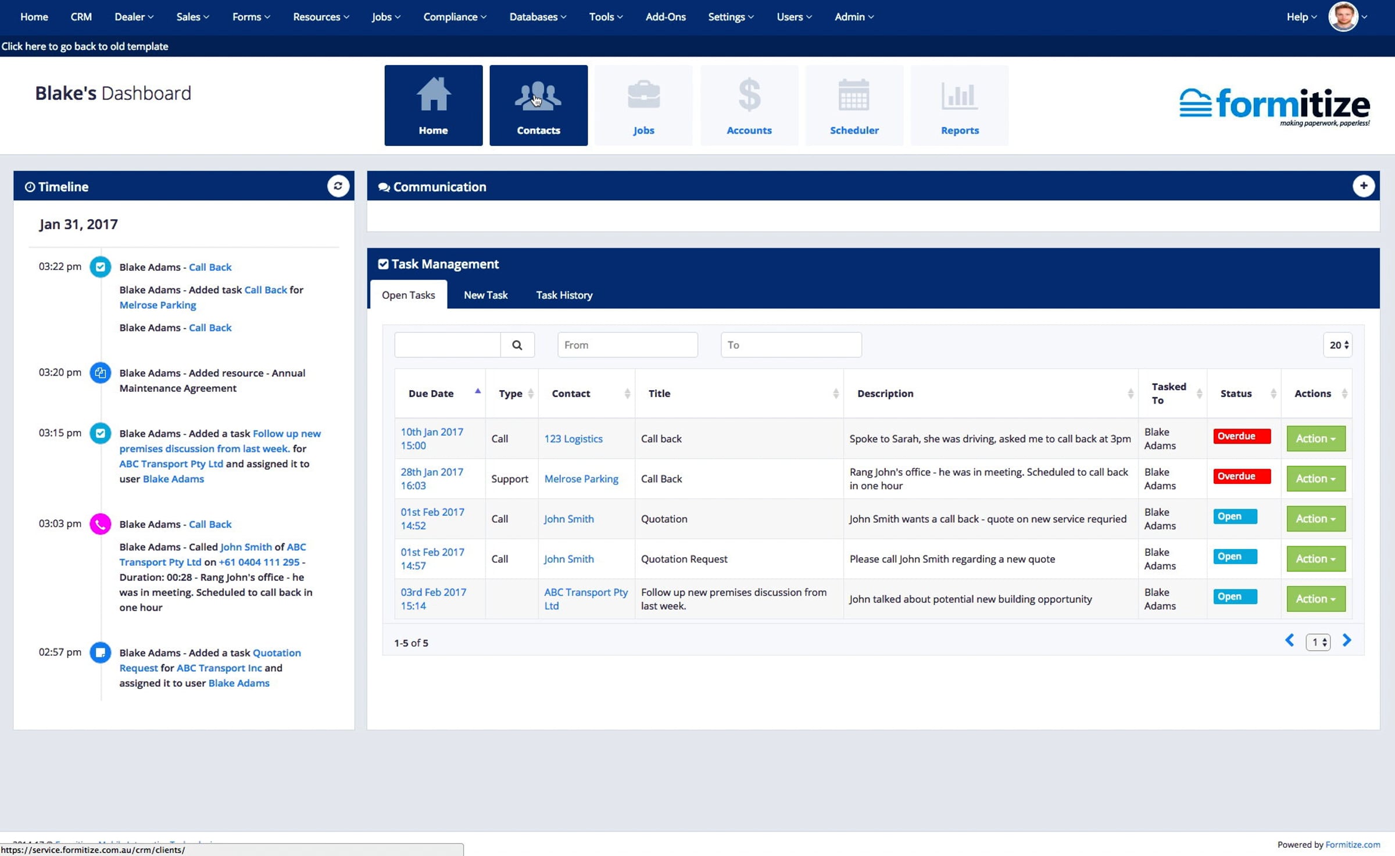This screenshot has height=856, width=1395.
Task: Open the Accounts dollar icon tile
Action: coord(749,105)
